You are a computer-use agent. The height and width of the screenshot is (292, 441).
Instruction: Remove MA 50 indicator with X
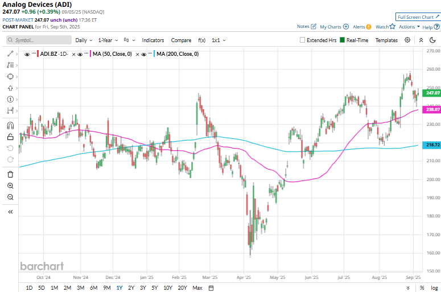pos(137,54)
